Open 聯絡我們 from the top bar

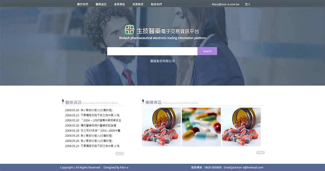(156, 4)
